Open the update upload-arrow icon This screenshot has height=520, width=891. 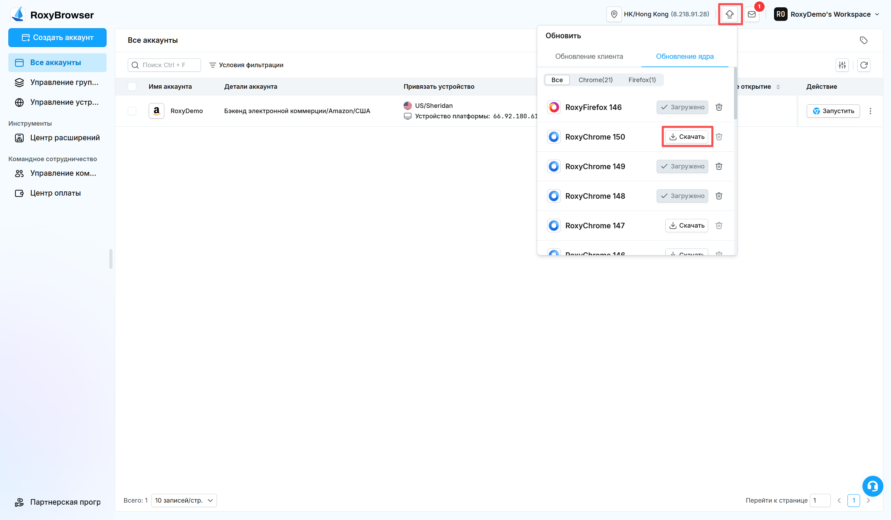click(x=729, y=14)
